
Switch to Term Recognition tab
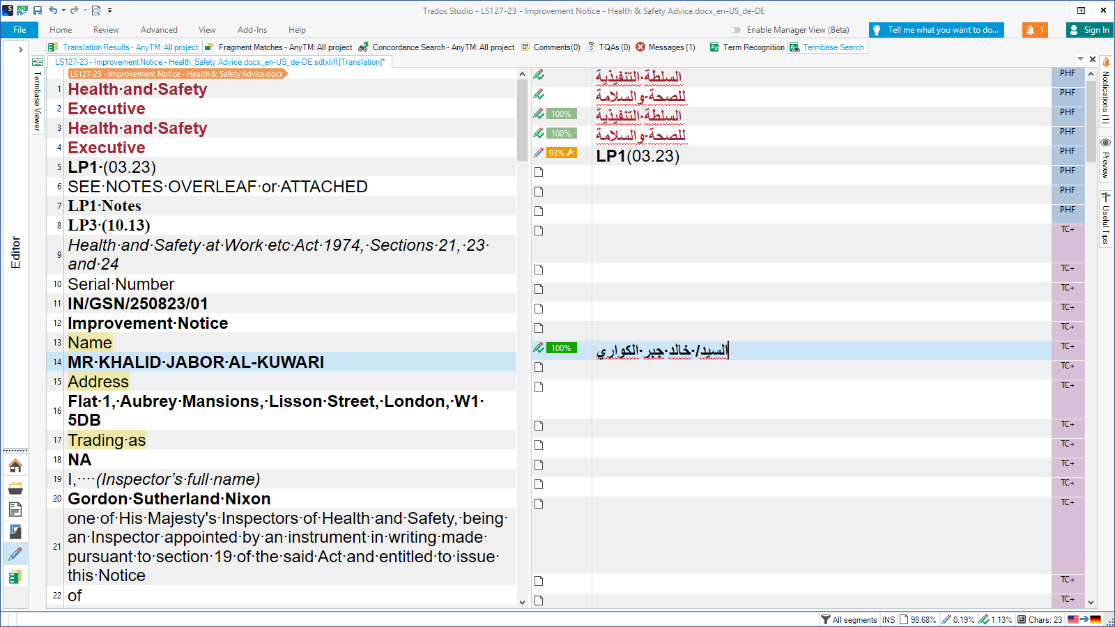(x=747, y=47)
